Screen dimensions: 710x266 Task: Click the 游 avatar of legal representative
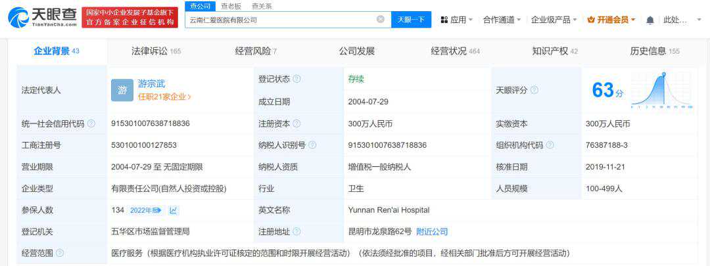(122, 90)
